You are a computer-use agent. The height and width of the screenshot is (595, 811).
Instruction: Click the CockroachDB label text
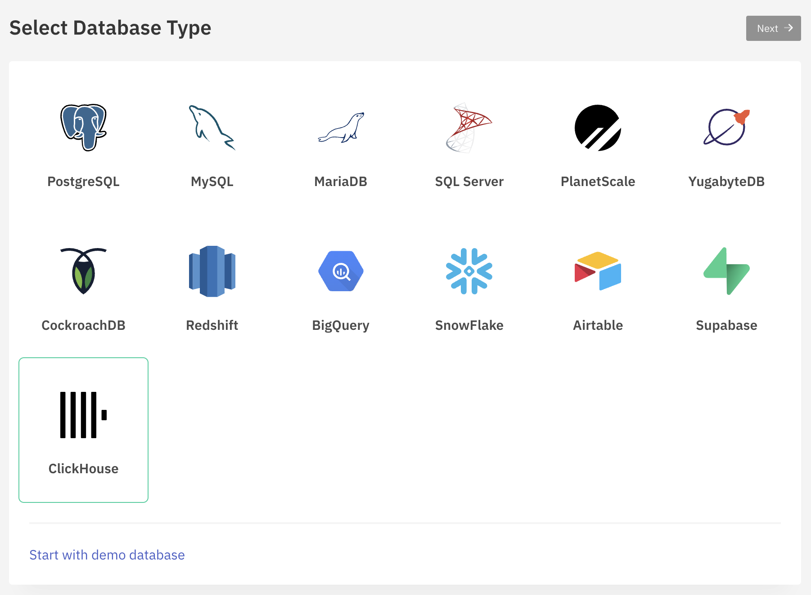(84, 325)
